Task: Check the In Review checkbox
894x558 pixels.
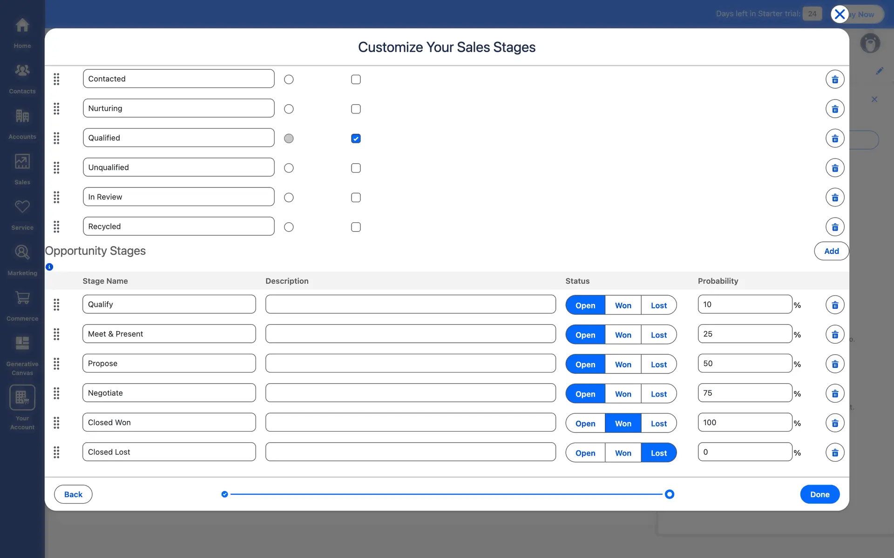Action: coord(356,198)
